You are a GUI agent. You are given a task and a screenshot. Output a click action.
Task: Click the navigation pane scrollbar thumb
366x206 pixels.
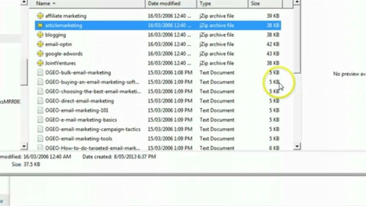[24, 72]
